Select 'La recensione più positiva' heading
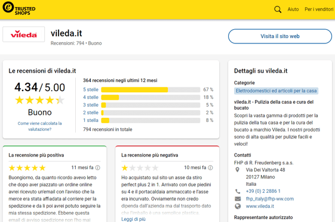The width and height of the screenshot is (335, 222). 36,155
